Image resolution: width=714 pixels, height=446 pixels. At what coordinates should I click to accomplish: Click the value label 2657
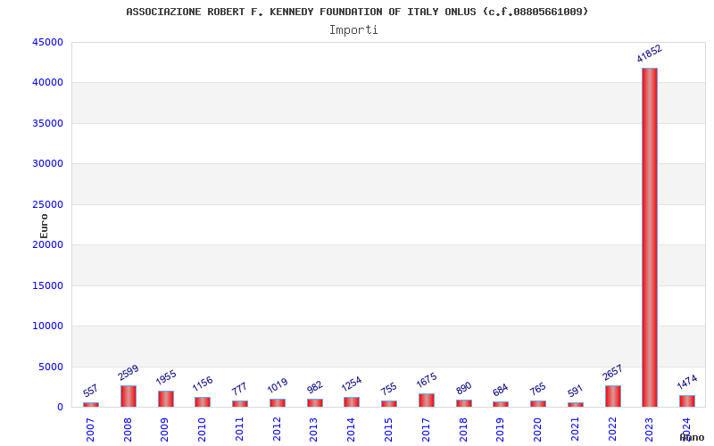(x=612, y=373)
